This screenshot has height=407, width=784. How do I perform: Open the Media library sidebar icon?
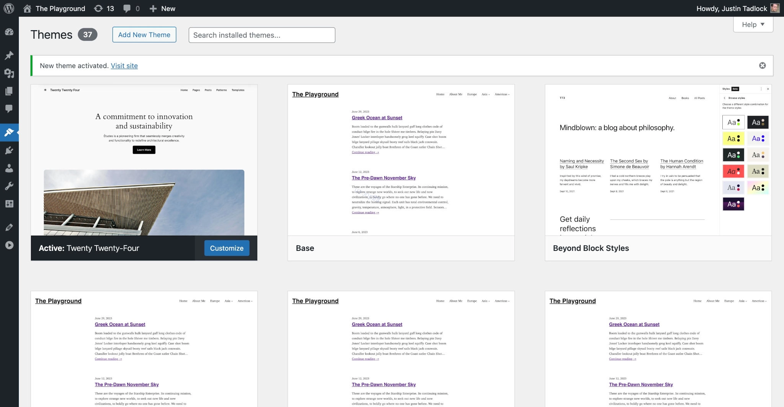pos(9,73)
